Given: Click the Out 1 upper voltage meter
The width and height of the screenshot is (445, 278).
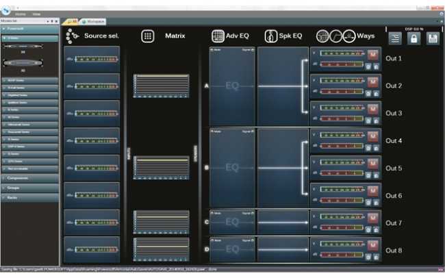Looking at the screenshot, I should (x=342, y=53).
